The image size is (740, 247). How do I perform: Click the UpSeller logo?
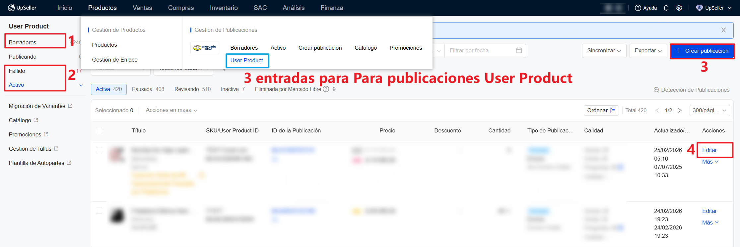coord(22,8)
